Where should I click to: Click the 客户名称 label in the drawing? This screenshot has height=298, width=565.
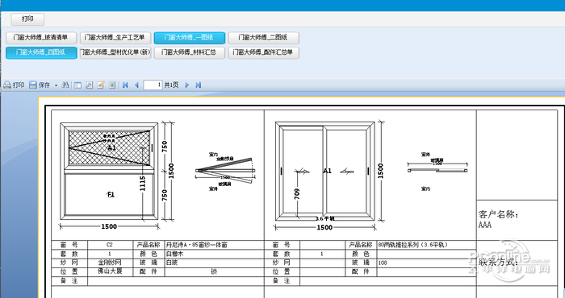[498, 215]
